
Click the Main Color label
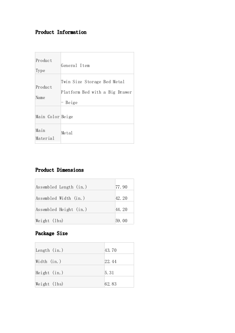point(48,117)
